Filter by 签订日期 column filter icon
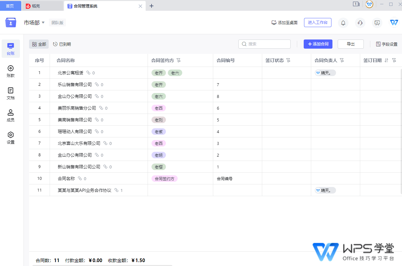 (x=394, y=60)
